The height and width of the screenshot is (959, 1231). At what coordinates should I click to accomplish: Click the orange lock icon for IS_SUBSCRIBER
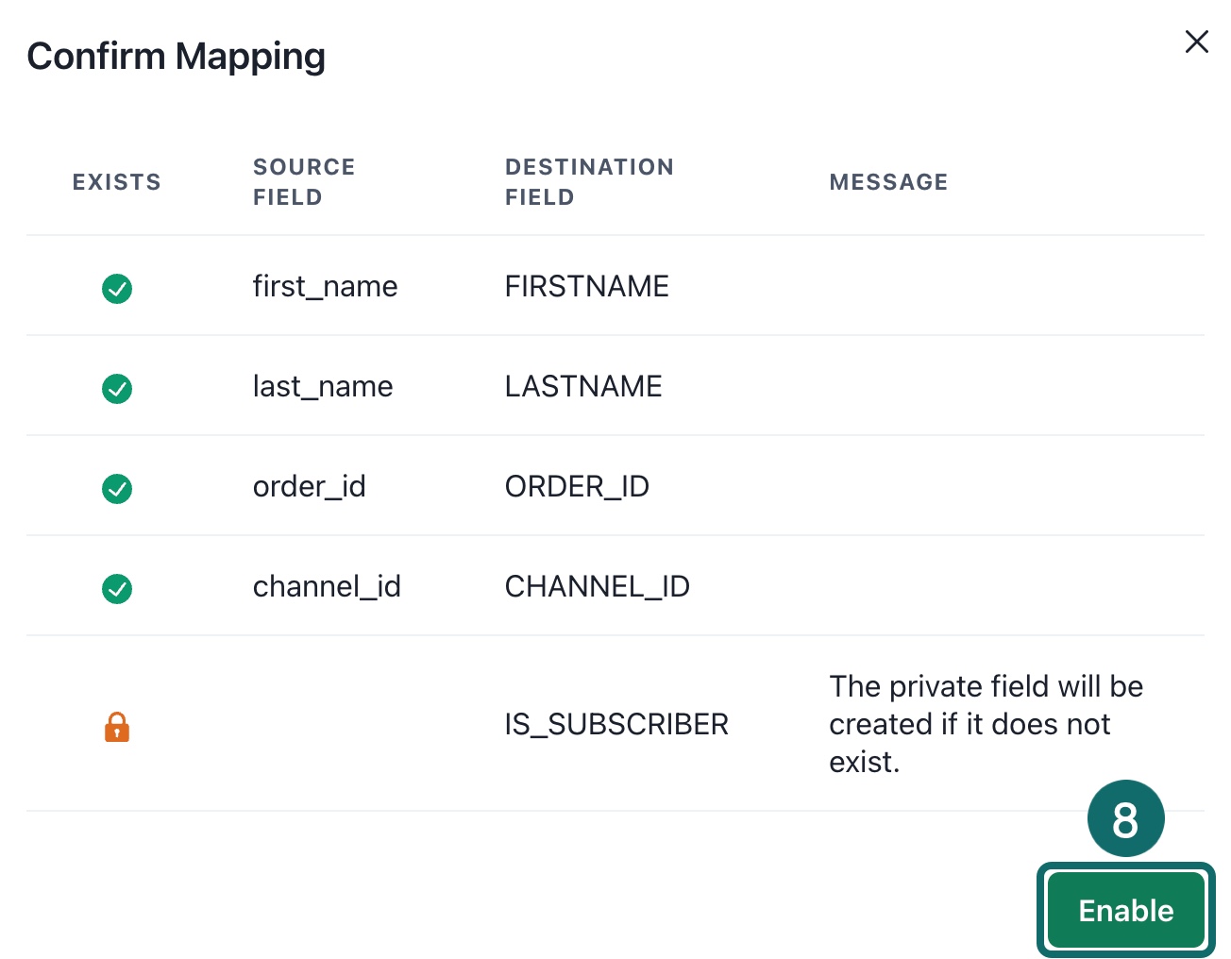tap(117, 727)
